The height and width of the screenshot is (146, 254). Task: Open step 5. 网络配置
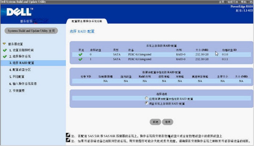tap(17, 77)
